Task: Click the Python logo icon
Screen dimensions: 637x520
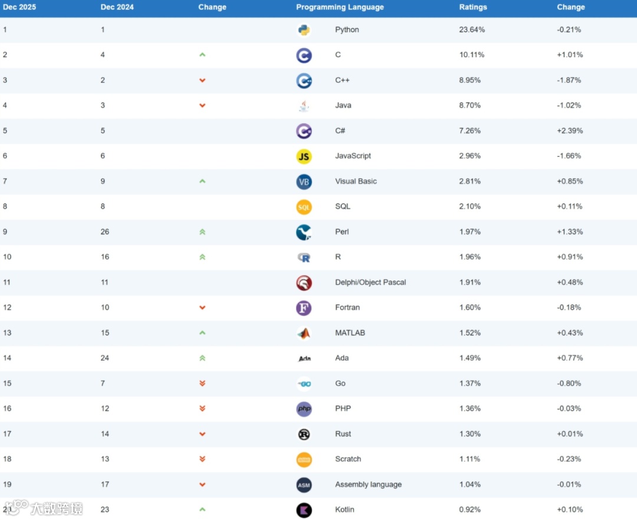Action: click(304, 30)
